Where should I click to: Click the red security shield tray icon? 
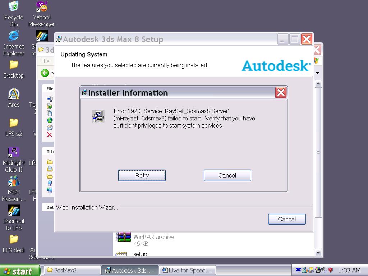[x=331, y=270]
